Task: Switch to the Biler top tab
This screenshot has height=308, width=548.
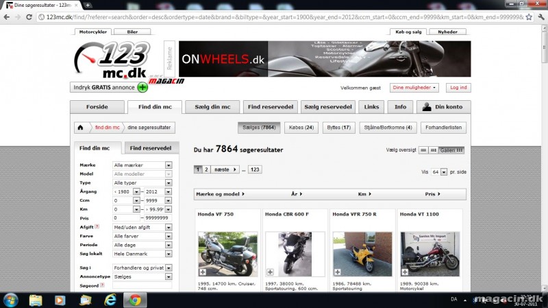Action: click(132, 32)
